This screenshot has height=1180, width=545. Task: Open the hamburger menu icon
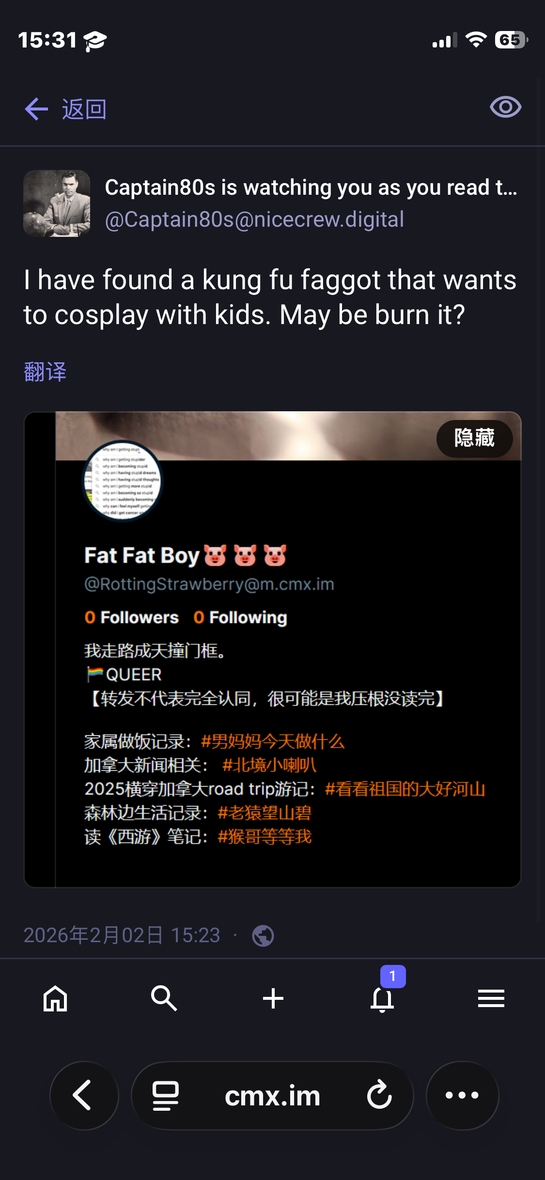point(491,998)
